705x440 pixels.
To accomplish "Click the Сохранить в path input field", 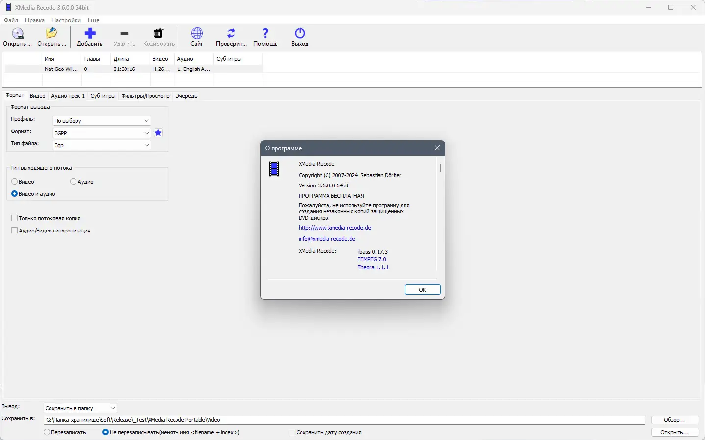I will click(344, 420).
